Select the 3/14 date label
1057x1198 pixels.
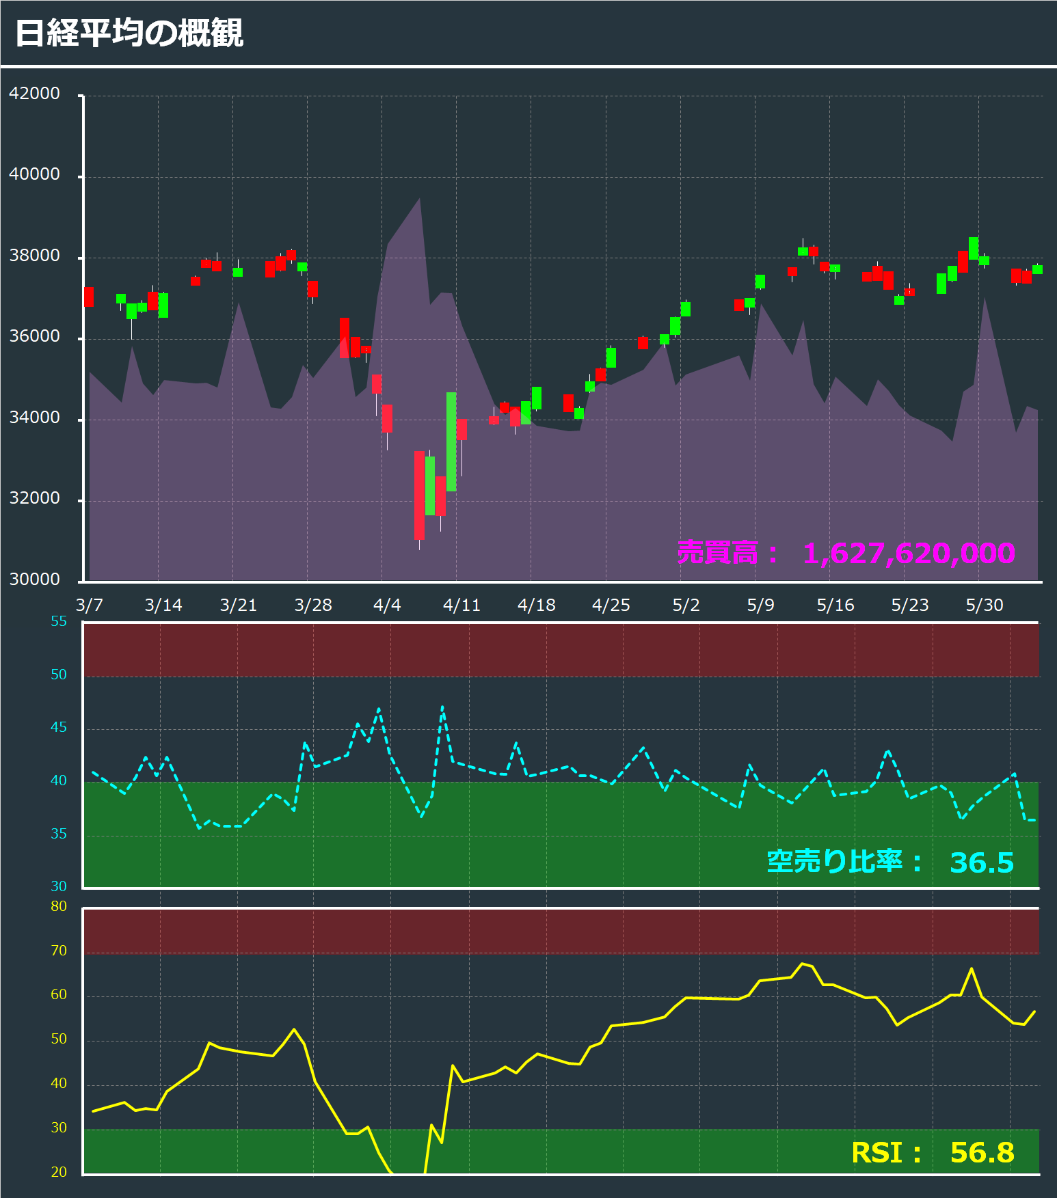[x=163, y=605]
